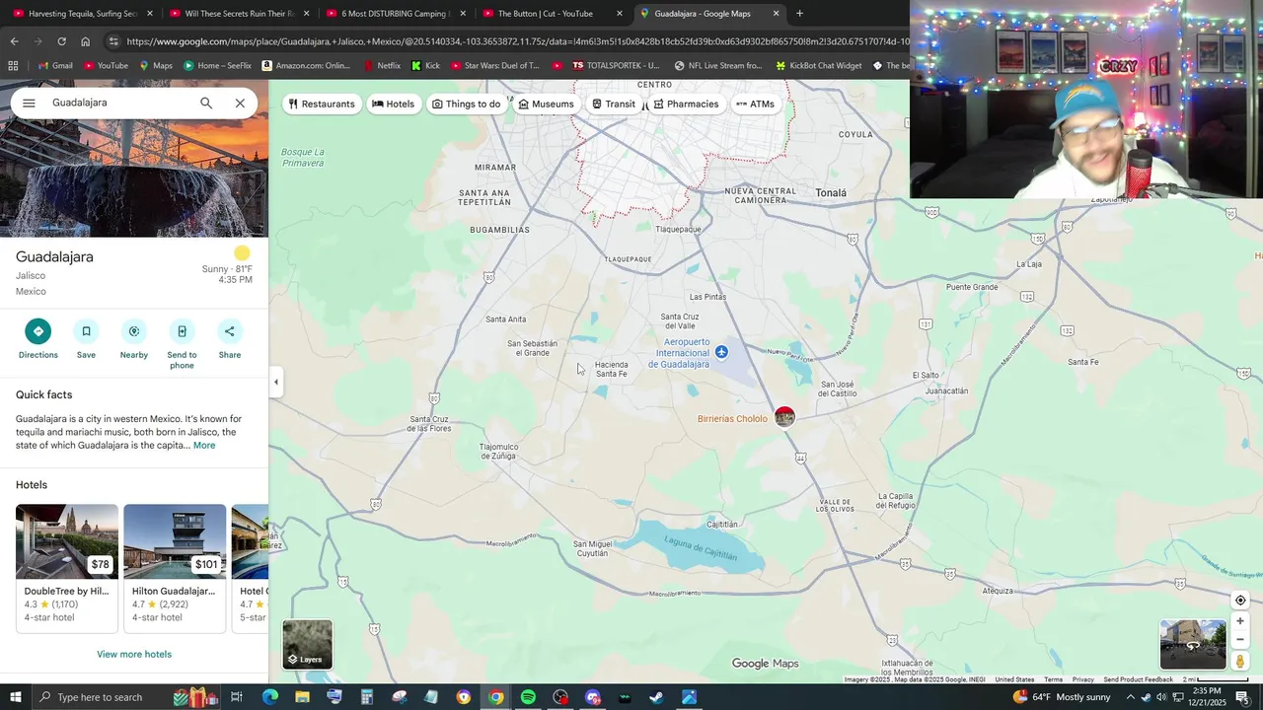Image resolution: width=1263 pixels, height=710 pixels.
Task: Show Museums on the map
Action: pyautogui.click(x=546, y=104)
